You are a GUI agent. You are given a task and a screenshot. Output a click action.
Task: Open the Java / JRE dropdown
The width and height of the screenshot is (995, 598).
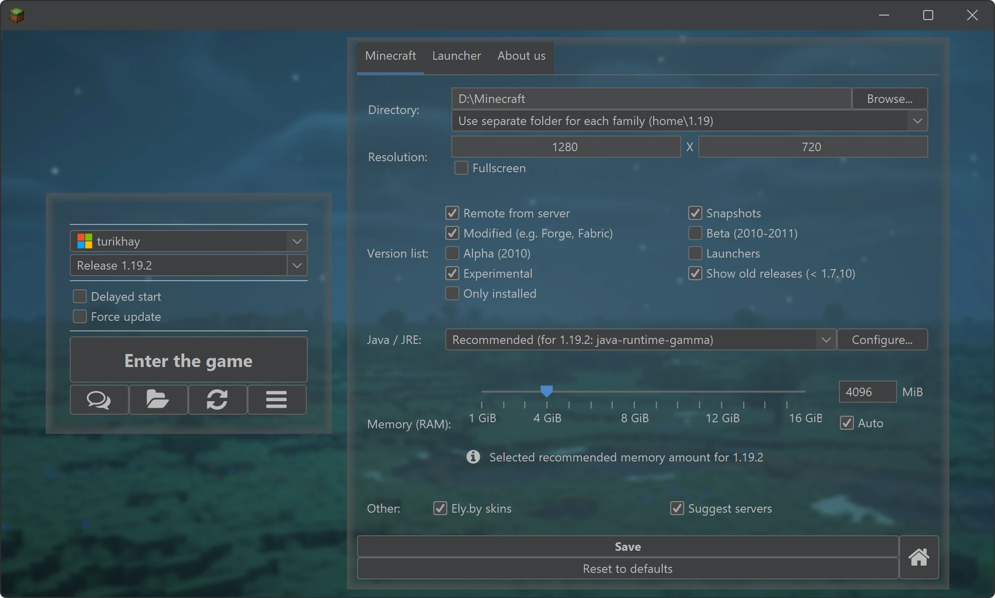(x=826, y=340)
